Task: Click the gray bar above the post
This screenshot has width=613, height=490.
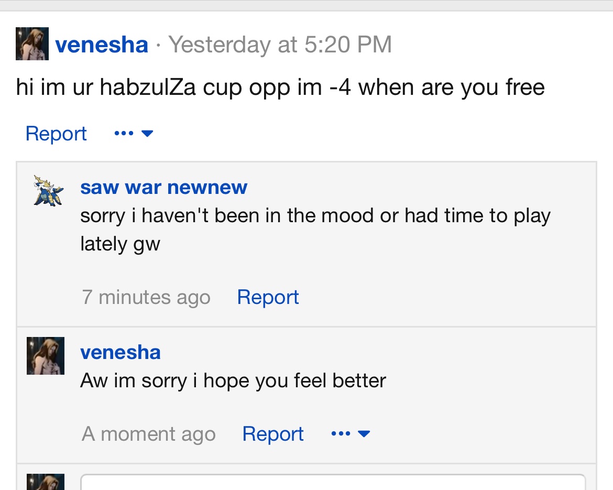Action: [306, 5]
